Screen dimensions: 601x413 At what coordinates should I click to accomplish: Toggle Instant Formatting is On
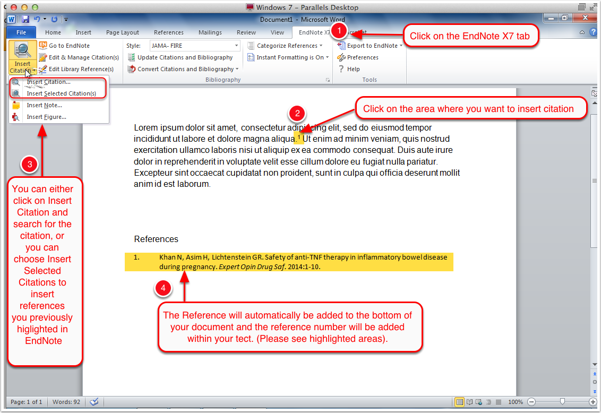(x=293, y=57)
